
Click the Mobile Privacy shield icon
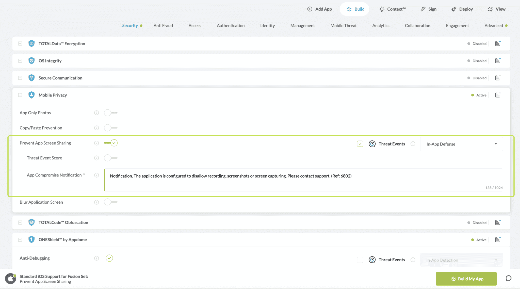coord(31,95)
